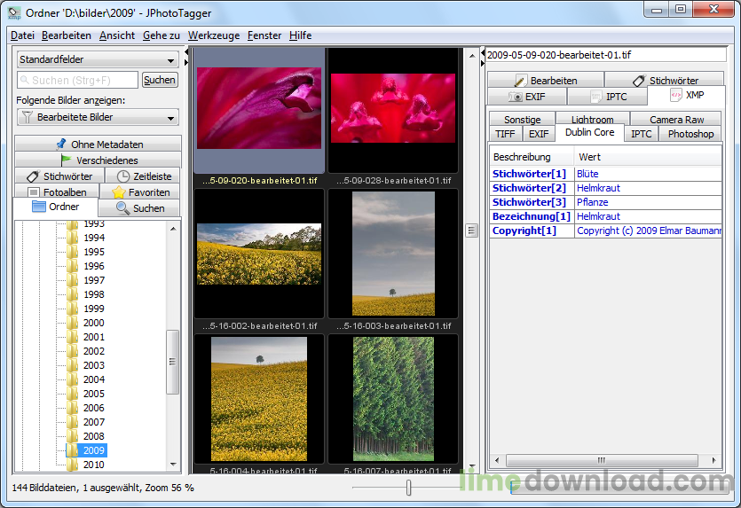Screen dimensions: 741x508
Task: Select thumbnail 5-16-002-bearbeitet-01.tif
Action: [259, 254]
